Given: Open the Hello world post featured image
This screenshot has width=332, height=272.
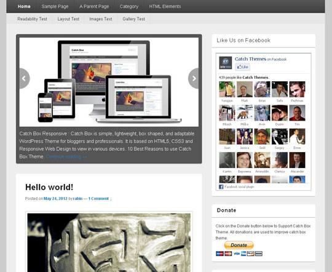Looking at the screenshot, I should coord(109,242).
